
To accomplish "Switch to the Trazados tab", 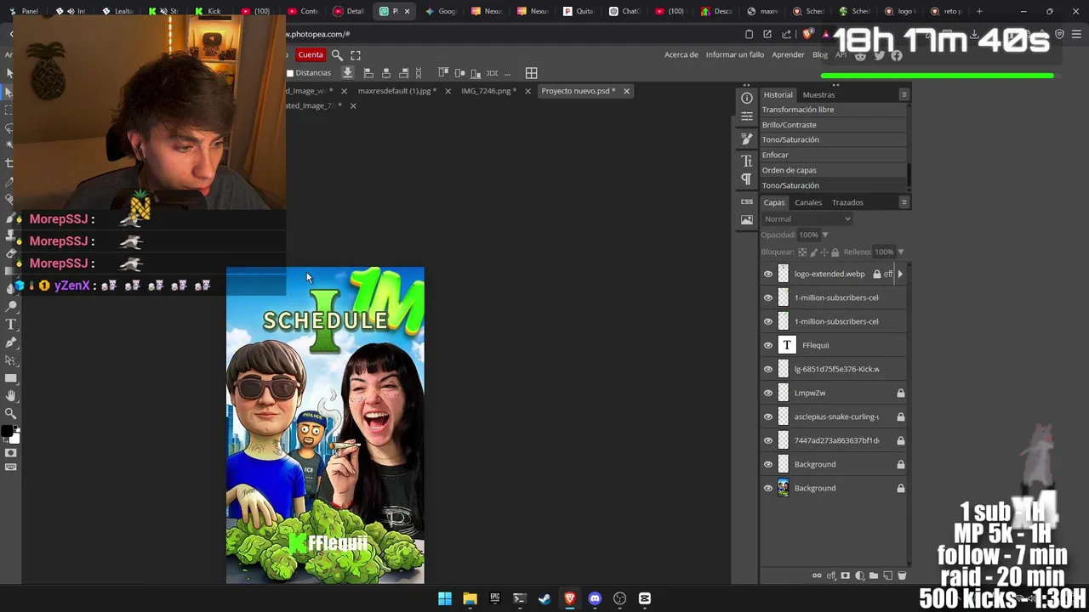I will (847, 202).
